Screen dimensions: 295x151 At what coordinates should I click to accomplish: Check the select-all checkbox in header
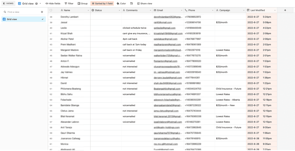click(x=51, y=10)
